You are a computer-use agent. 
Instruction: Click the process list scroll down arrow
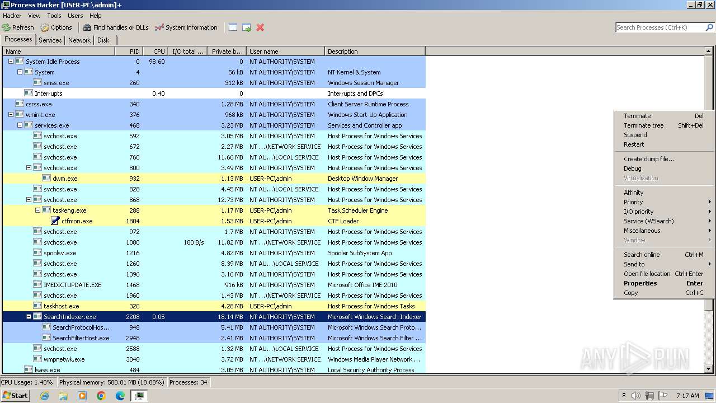point(709,369)
